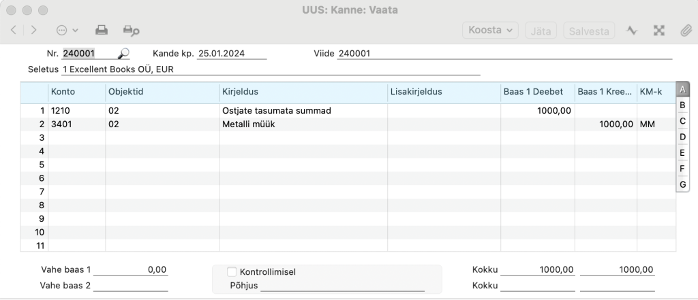Open attachments paperclip icon
698x300 pixels.
click(686, 30)
